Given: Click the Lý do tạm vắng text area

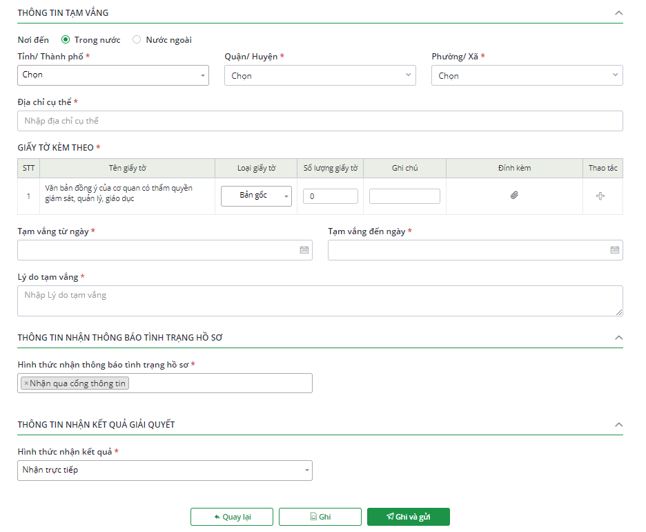Looking at the screenshot, I should coord(320,301).
